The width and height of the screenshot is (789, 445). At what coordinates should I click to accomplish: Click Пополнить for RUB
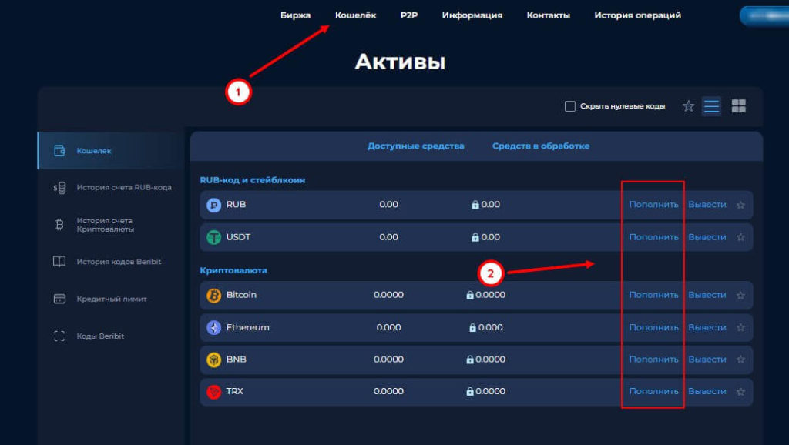point(653,205)
